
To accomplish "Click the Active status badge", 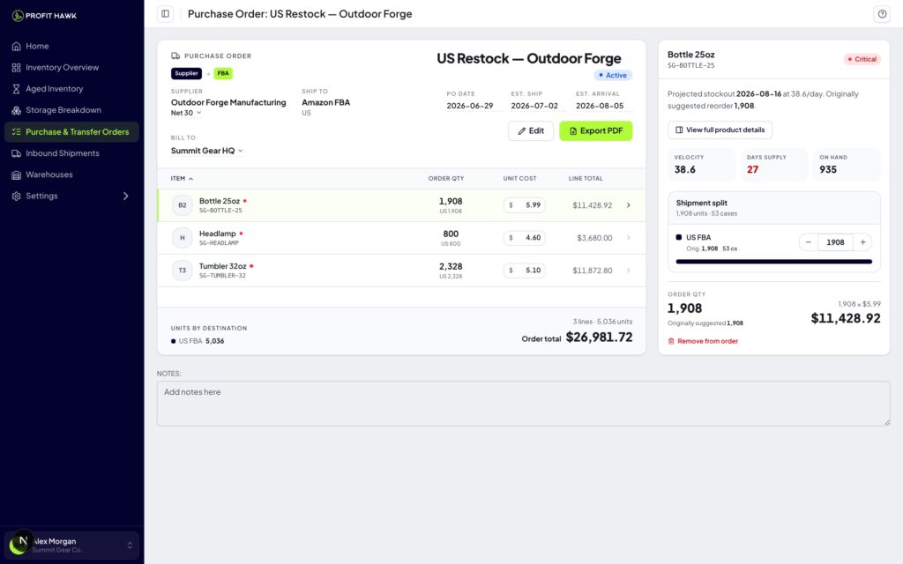I will 613,76.
